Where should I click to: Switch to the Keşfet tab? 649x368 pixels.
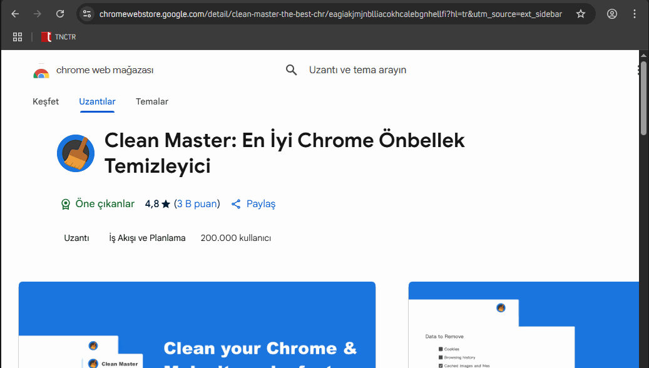point(46,101)
